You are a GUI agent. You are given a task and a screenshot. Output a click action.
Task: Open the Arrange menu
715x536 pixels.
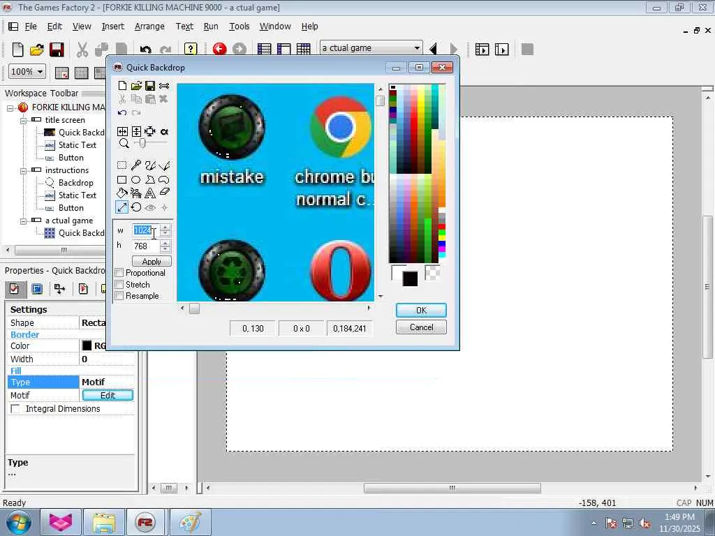point(149,27)
